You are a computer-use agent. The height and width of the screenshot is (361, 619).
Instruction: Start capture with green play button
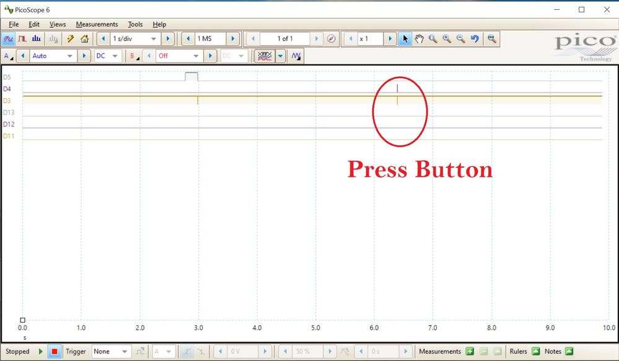click(x=41, y=351)
